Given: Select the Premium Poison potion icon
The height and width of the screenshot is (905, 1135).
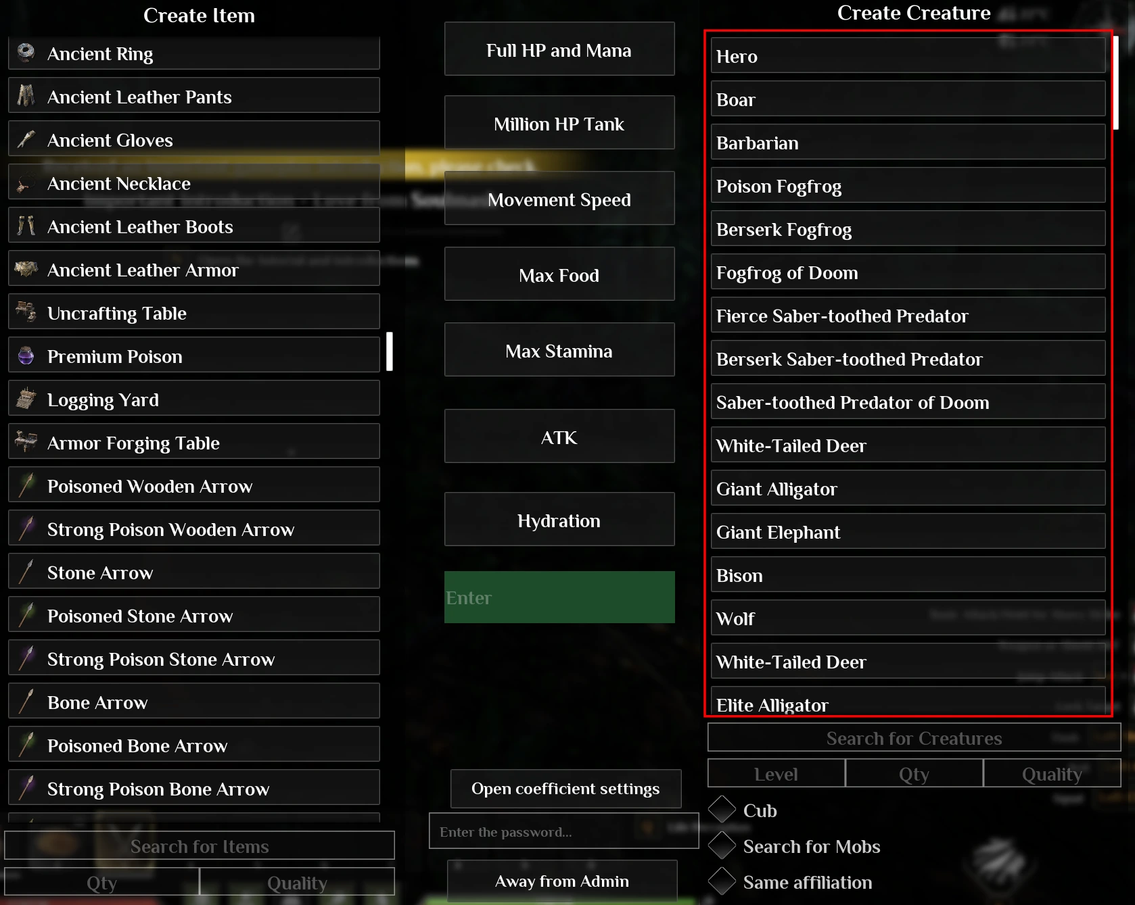Looking at the screenshot, I should [x=26, y=356].
